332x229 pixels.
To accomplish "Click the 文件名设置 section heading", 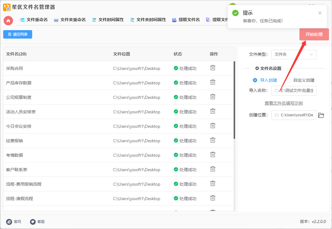I will pos(268,68).
